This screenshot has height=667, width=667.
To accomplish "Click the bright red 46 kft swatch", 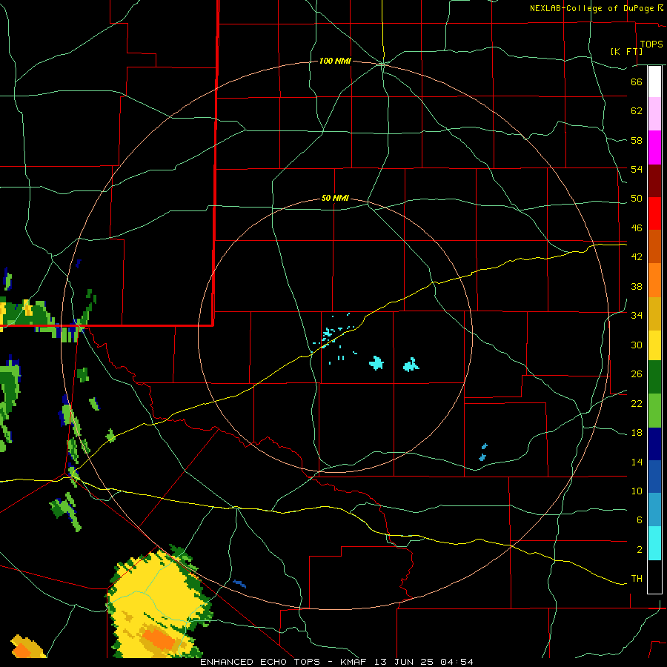I will click(x=654, y=213).
